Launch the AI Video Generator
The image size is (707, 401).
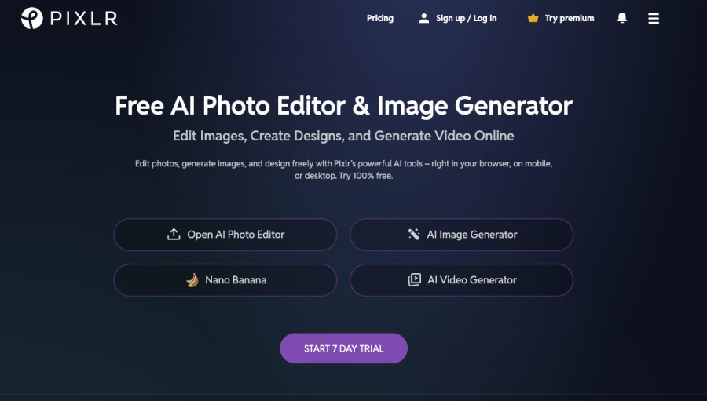[x=472, y=280]
